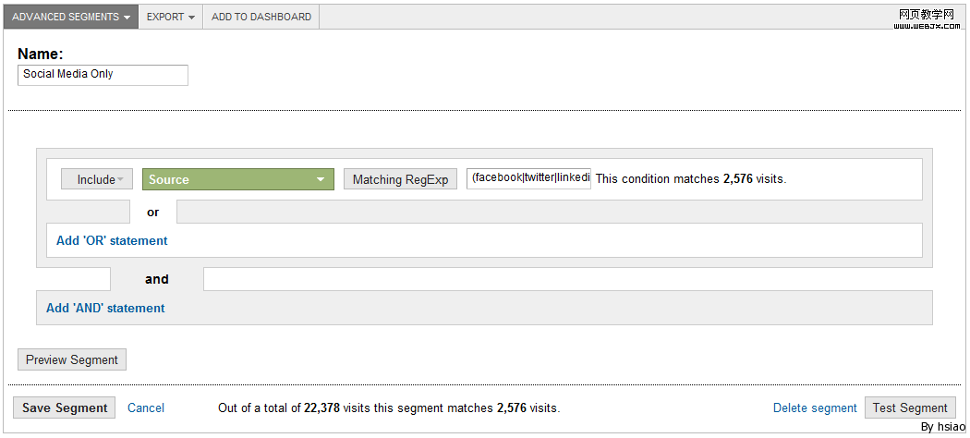970x438 pixels.
Task: Click the arrow icon beside Advanced Segments
Action: coord(127,18)
